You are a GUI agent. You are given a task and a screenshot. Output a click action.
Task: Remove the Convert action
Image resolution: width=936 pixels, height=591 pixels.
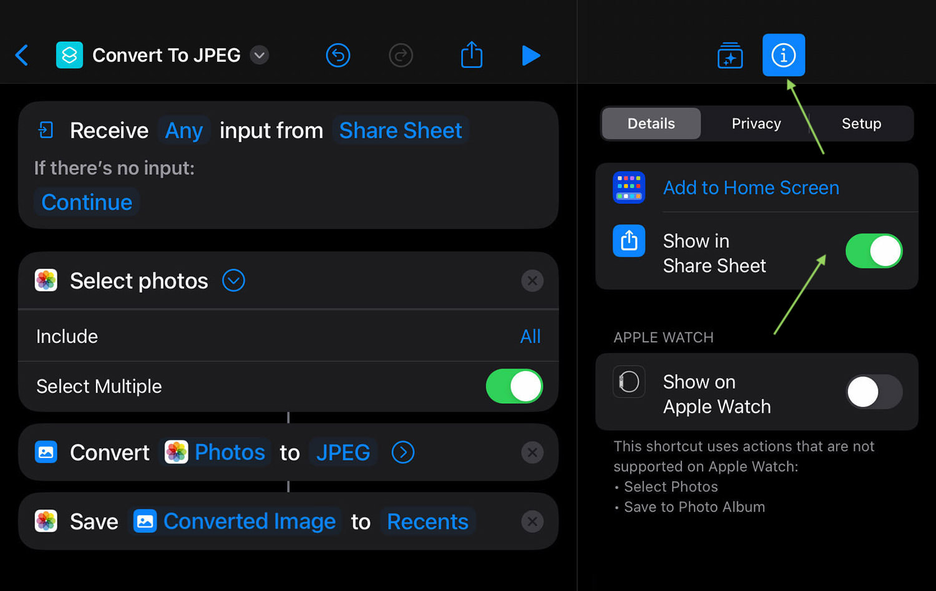[532, 452]
